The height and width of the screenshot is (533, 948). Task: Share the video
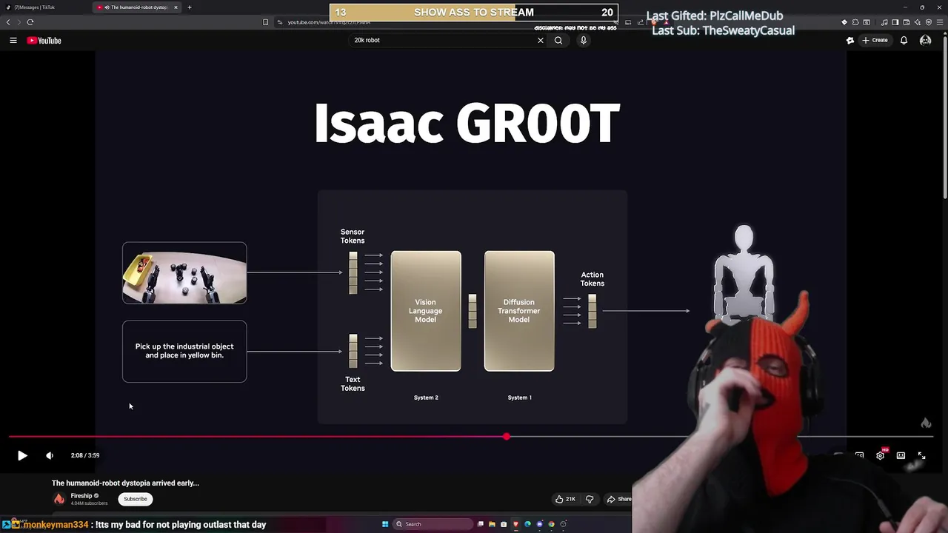619,499
